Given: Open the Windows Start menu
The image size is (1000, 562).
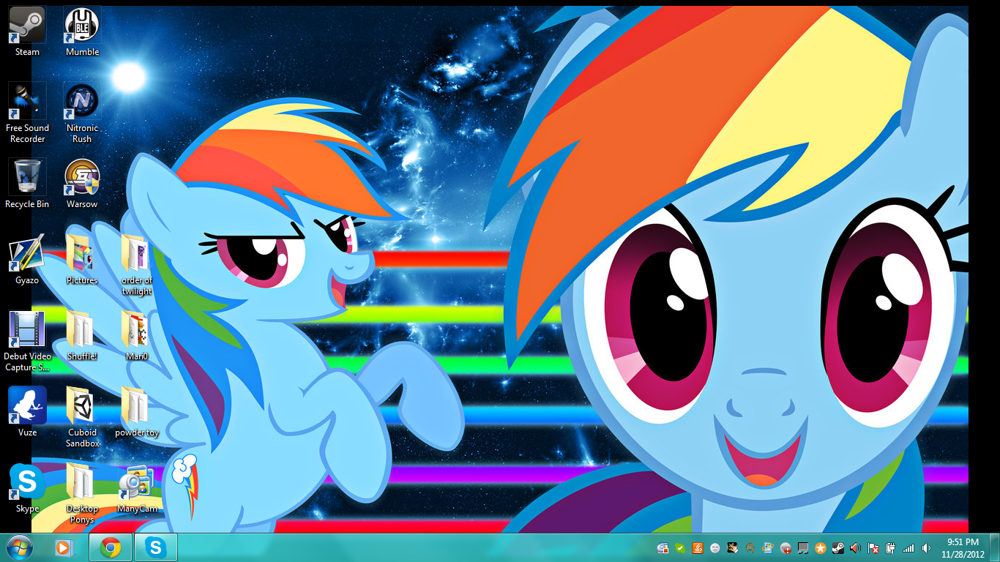Looking at the screenshot, I should (19, 547).
